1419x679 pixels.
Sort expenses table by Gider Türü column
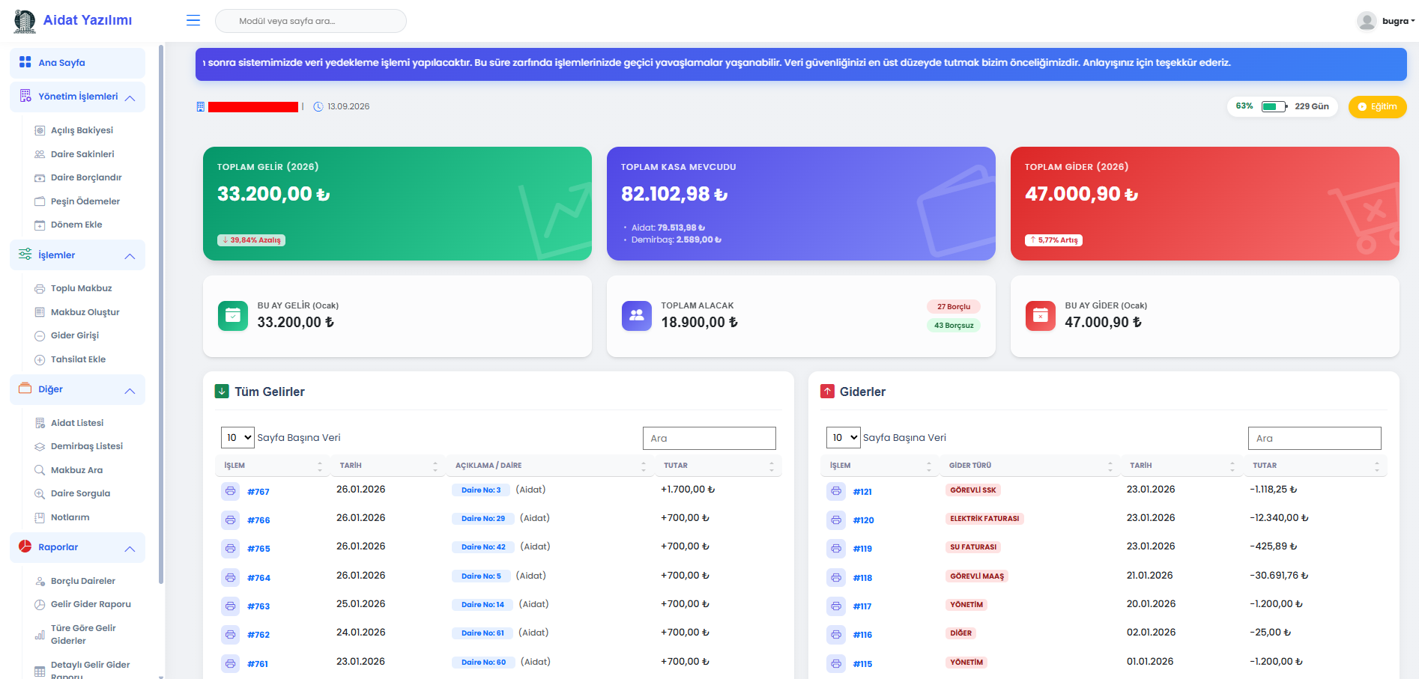[x=1110, y=466]
